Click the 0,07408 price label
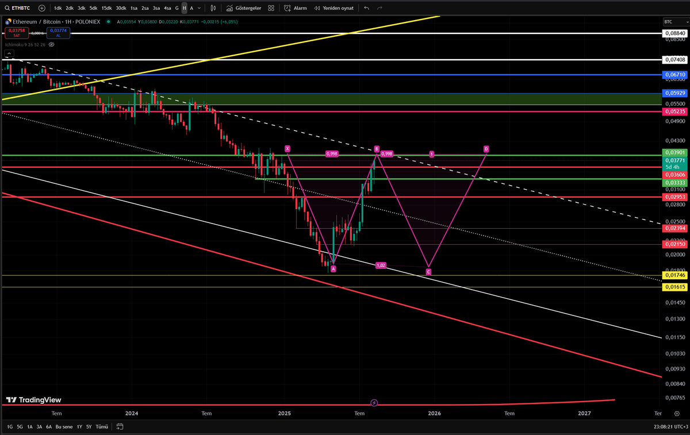The height and width of the screenshot is (435, 690). tap(674, 60)
